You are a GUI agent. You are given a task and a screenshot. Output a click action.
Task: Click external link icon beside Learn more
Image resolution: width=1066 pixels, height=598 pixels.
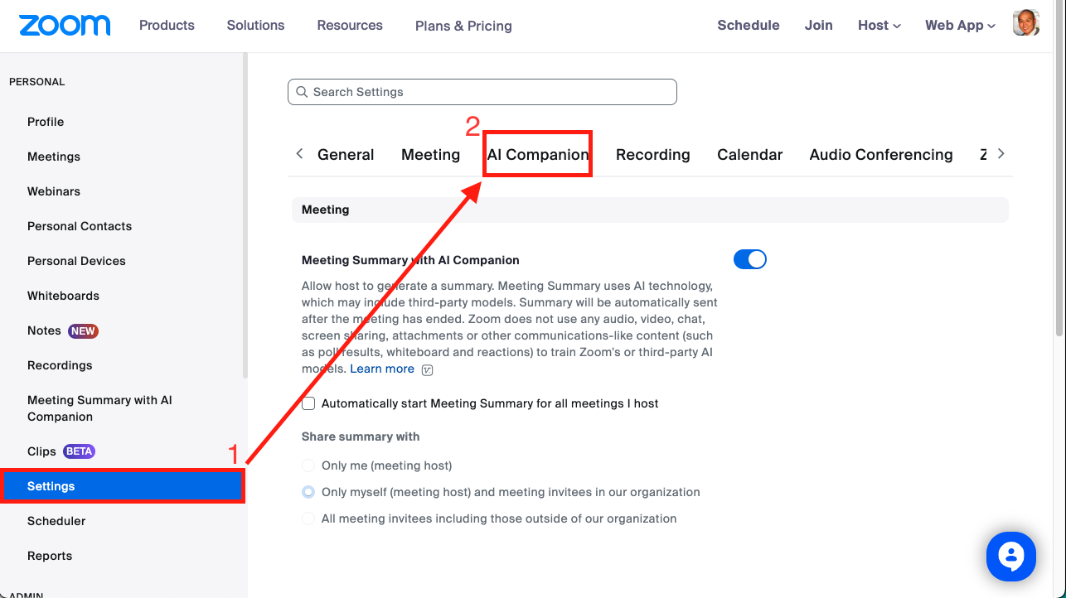[427, 369]
